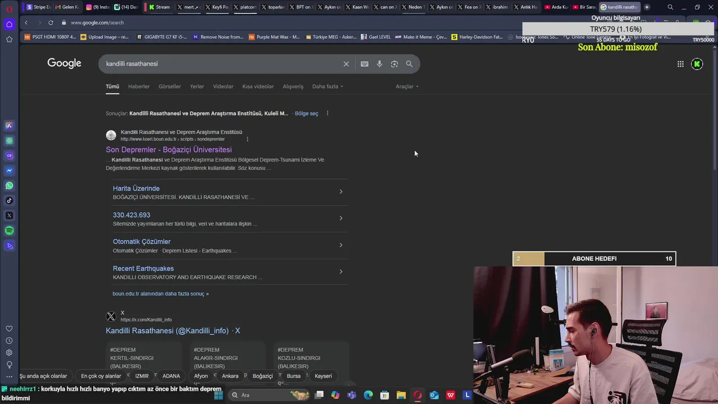Open Opera sidebar settings gear
The image size is (718, 404).
pos(9,352)
